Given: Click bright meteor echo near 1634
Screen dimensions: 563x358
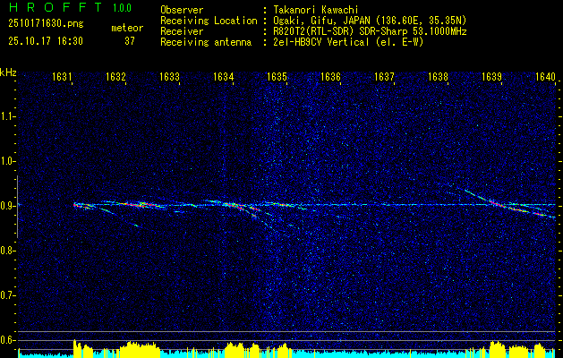Looking at the screenshot, I should pos(237,206).
